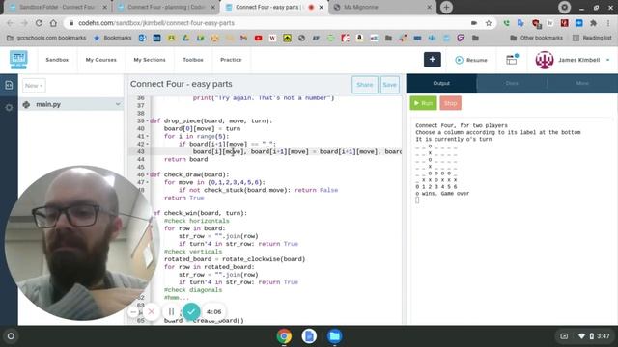This screenshot has width=618, height=347.
Task: Open the calendar notifications icon
Action: click(x=512, y=60)
